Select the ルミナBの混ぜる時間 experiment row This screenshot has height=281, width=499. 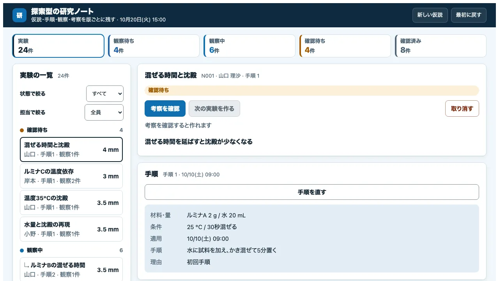[71, 269]
